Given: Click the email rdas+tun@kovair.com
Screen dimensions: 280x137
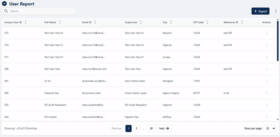Looking at the screenshot, I should 94,69.
